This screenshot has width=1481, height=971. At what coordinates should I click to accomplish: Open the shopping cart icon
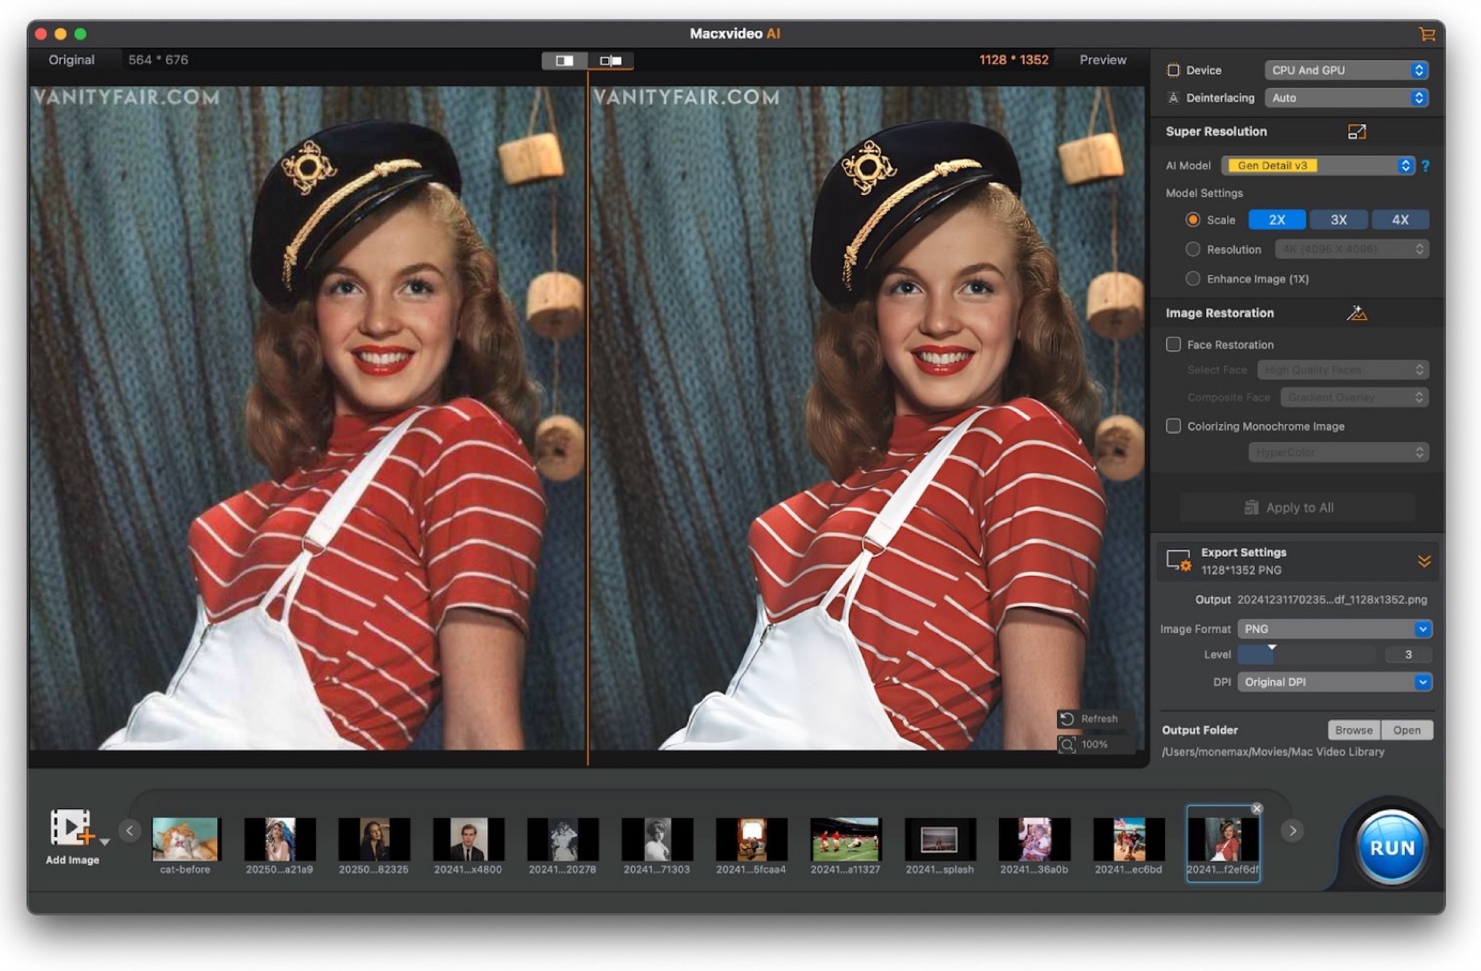pyautogui.click(x=1428, y=33)
